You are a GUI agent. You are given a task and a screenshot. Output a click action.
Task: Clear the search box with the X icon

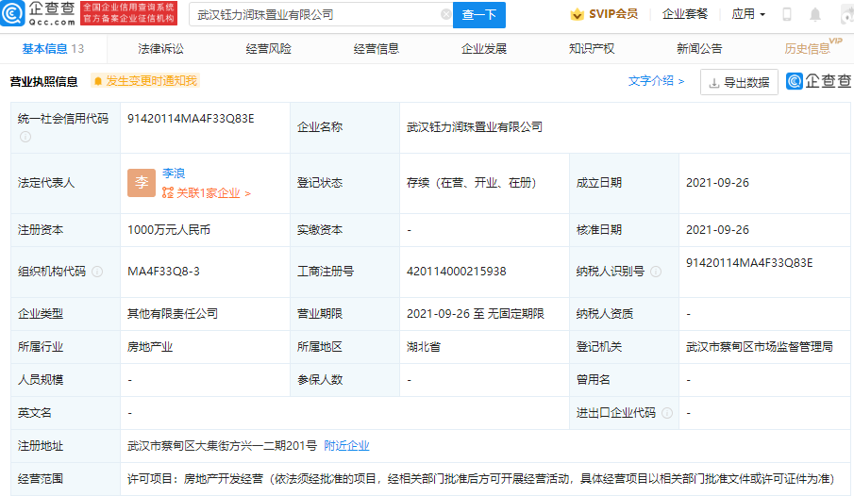[445, 15]
